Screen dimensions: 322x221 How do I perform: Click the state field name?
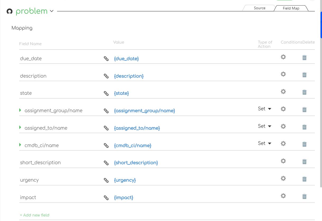pyautogui.click(x=26, y=93)
